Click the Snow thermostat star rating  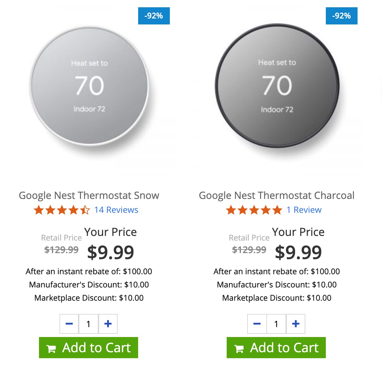pos(62,210)
